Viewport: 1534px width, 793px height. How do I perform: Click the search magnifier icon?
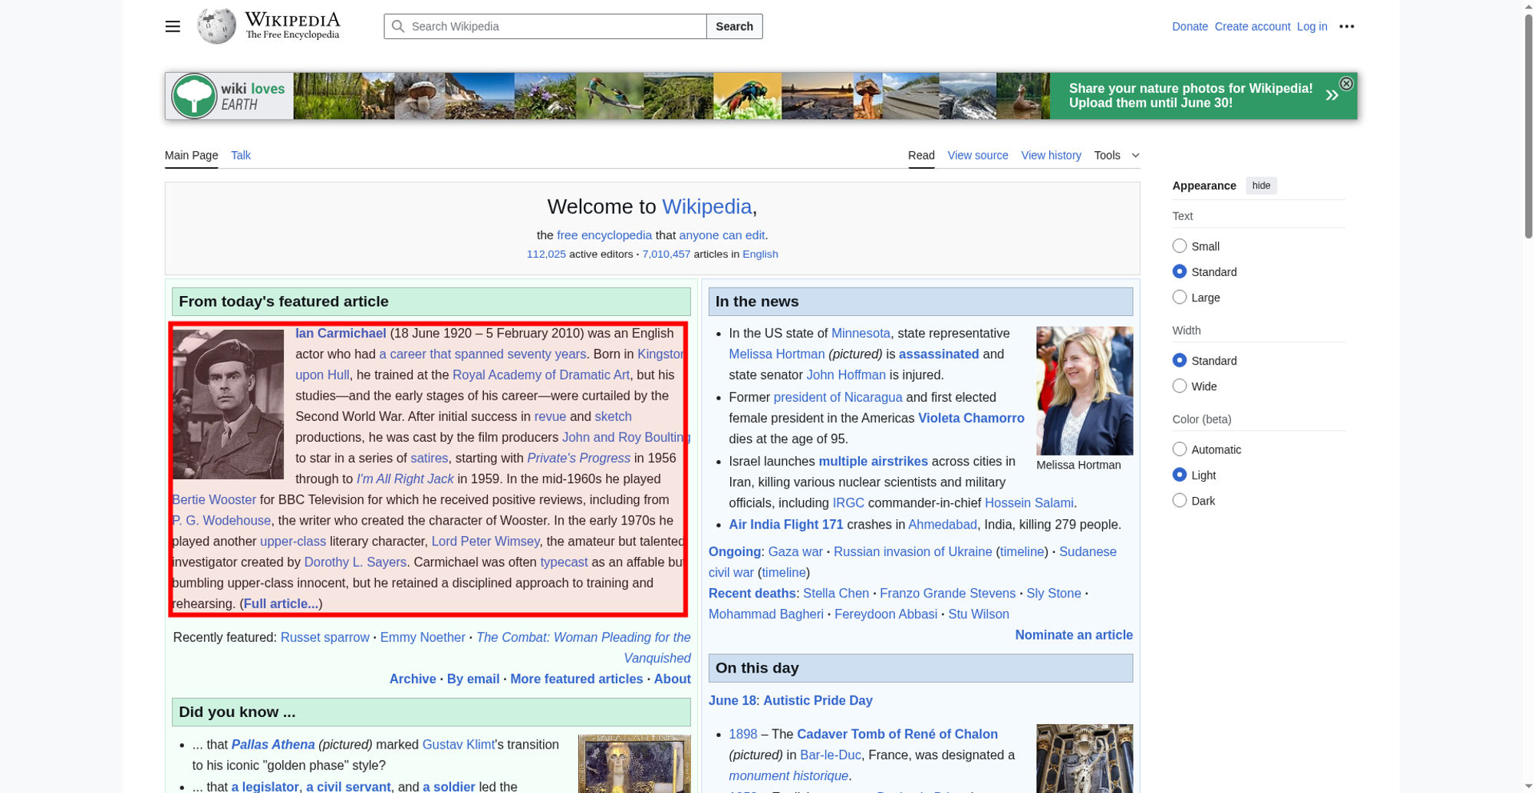pyautogui.click(x=398, y=26)
